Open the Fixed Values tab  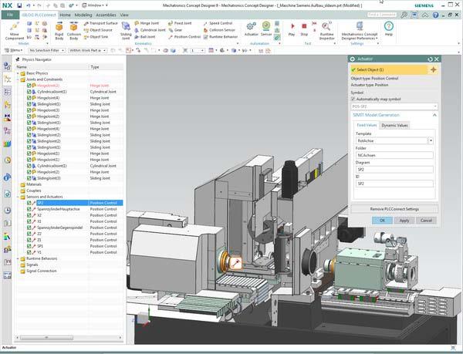pyautogui.click(x=367, y=126)
